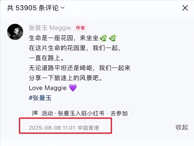Open 张曼玉 Maggie's profile avatar
The width and height of the screenshot is (194, 146).
click(15, 32)
